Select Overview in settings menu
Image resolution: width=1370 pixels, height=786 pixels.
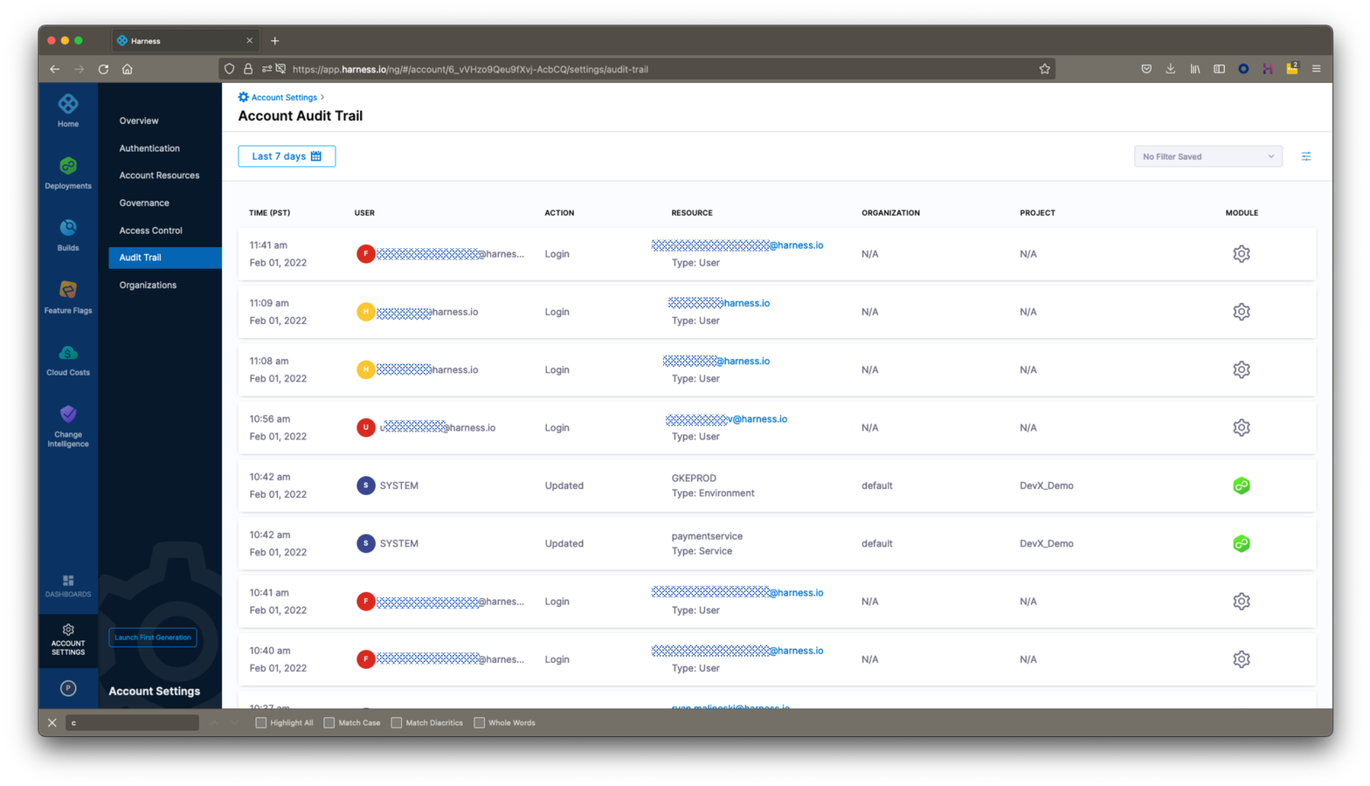[x=139, y=121]
